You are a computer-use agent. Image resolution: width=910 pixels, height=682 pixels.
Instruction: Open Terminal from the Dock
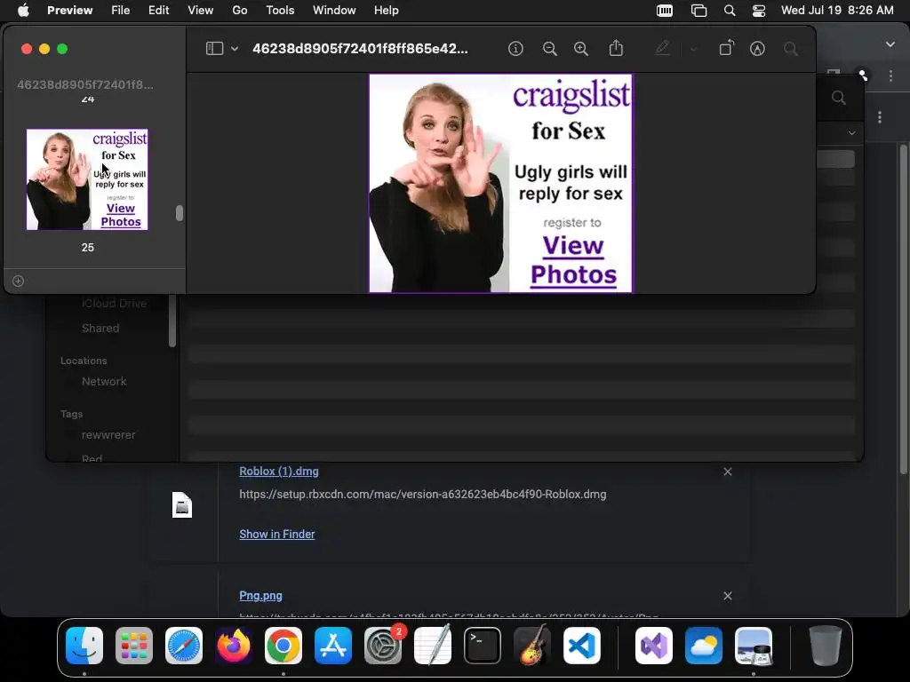click(x=483, y=646)
